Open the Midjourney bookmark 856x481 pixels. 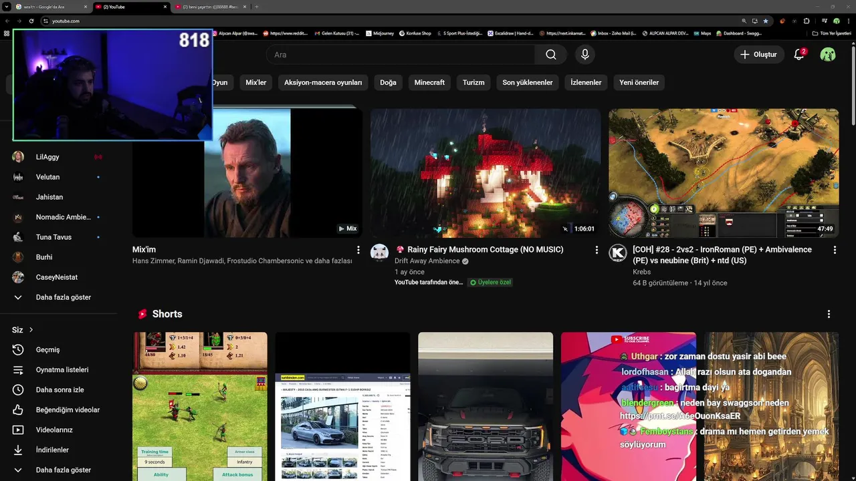coord(380,33)
